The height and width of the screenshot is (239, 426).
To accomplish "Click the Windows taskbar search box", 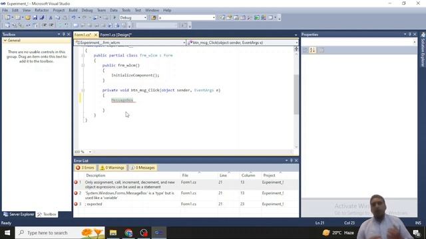I will pos(60,233).
